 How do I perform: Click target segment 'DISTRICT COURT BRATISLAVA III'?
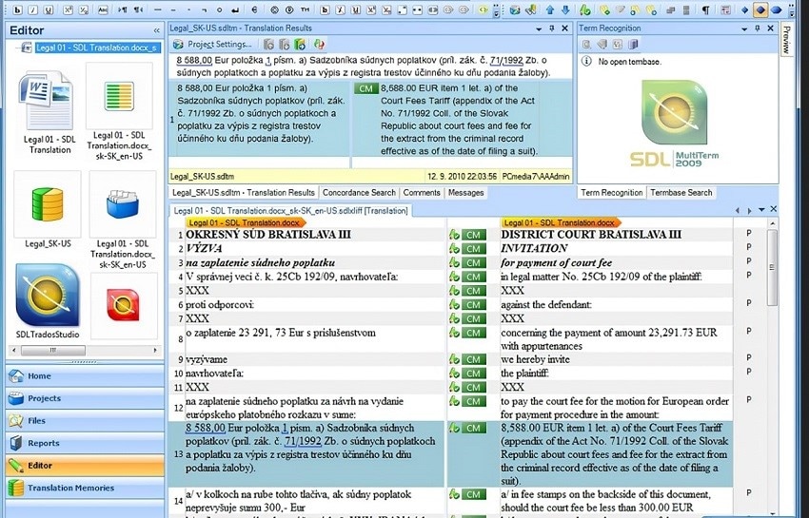click(591, 235)
